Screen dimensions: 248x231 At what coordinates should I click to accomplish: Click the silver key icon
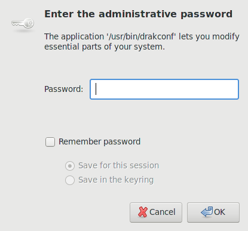(x=23, y=23)
